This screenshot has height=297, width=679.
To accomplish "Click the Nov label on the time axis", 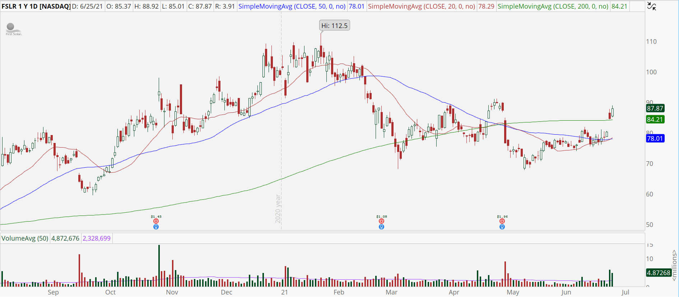I will (172, 292).
